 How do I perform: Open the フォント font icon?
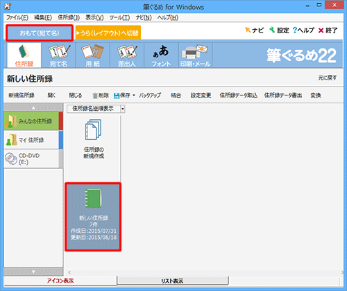coord(161,55)
